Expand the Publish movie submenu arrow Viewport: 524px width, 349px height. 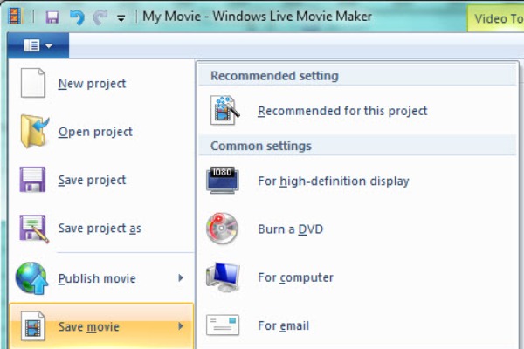tap(181, 277)
